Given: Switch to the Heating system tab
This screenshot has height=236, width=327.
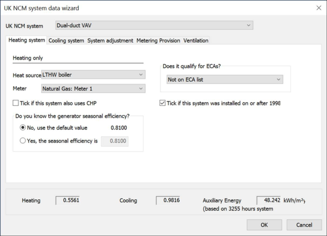Looking at the screenshot, I should point(27,41).
